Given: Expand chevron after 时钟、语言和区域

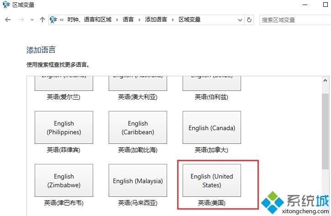Looking at the screenshot, I should pyautogui.click(x=117, y=20).
